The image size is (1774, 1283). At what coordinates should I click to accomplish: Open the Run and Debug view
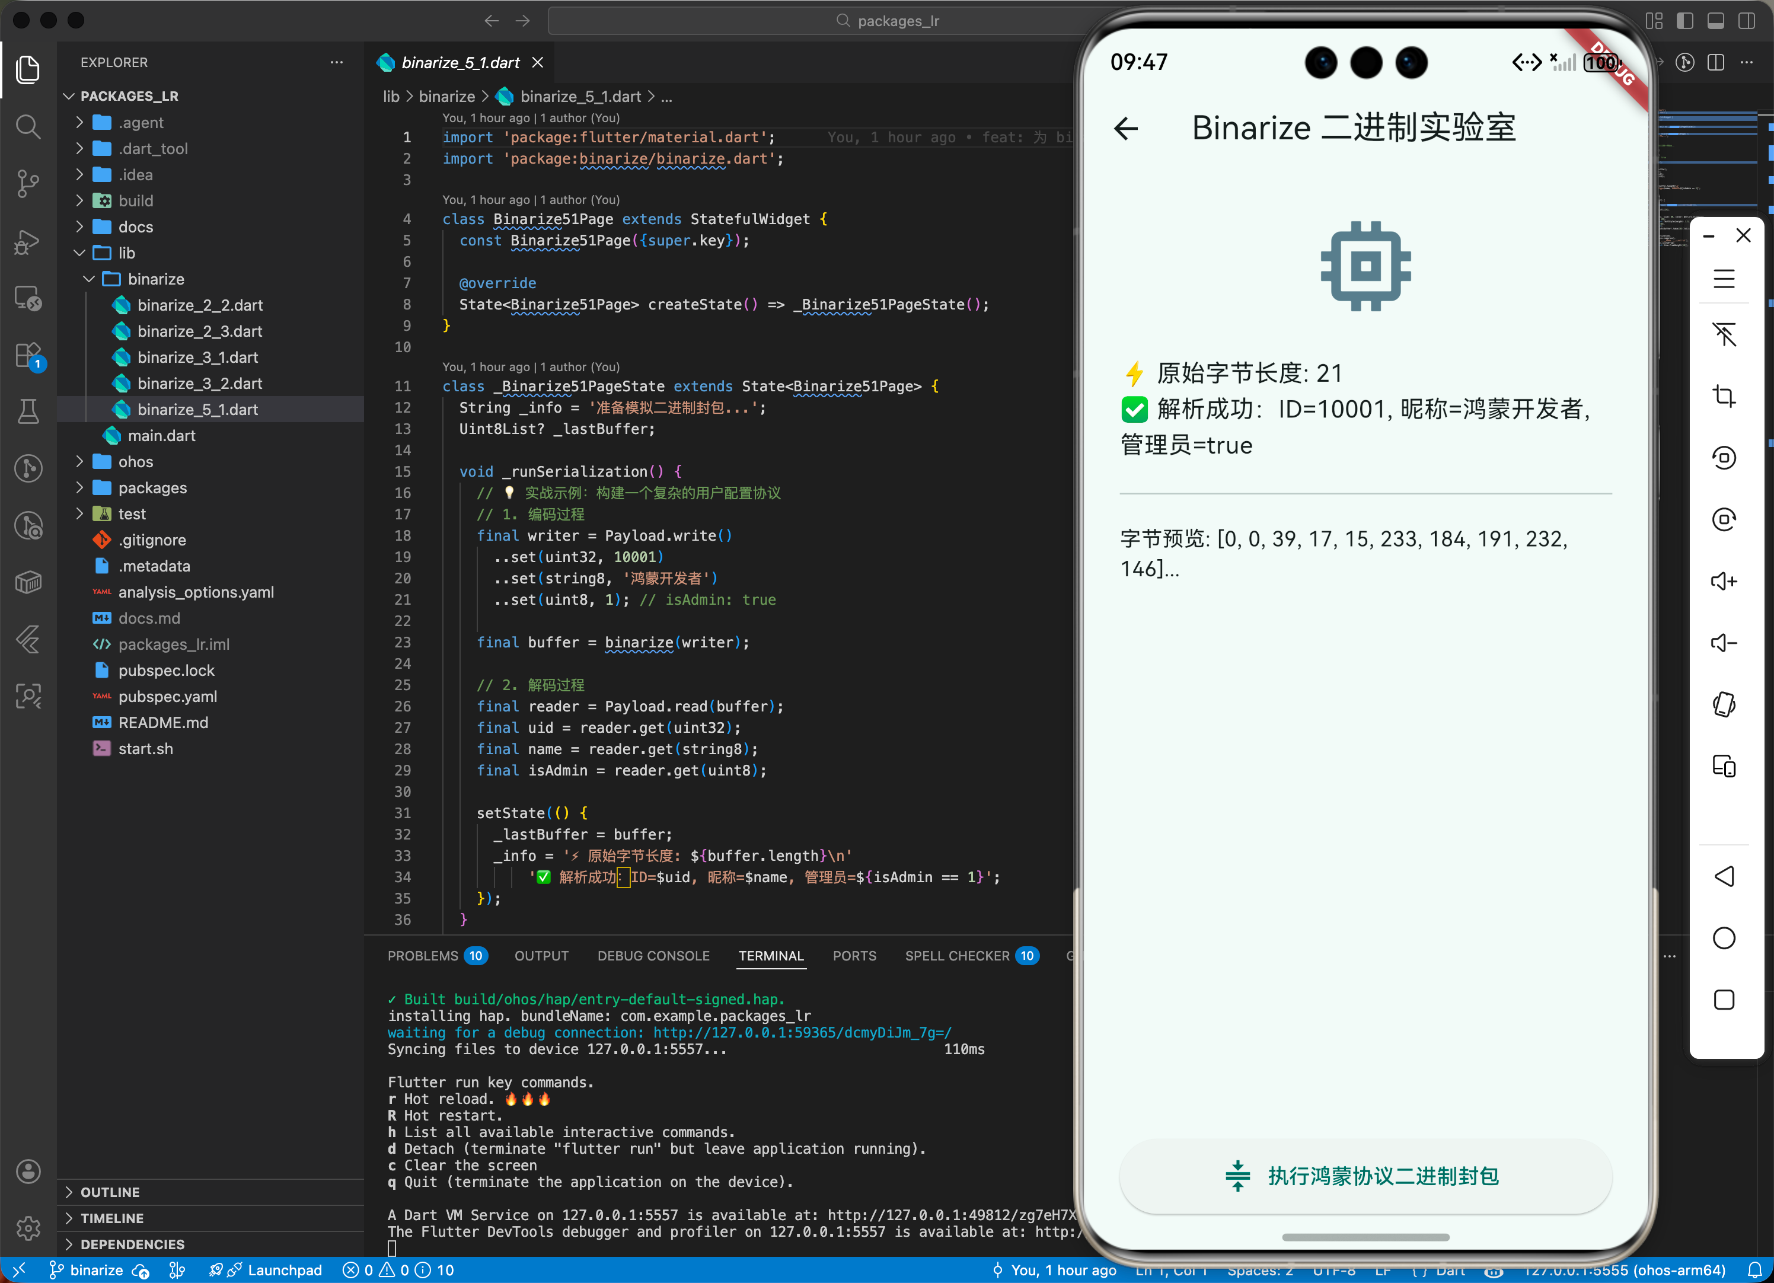tap(28, 242)
